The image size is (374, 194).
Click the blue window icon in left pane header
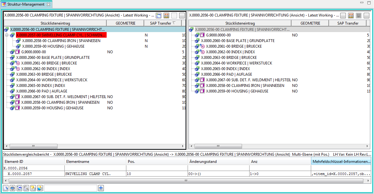point(159,16)
